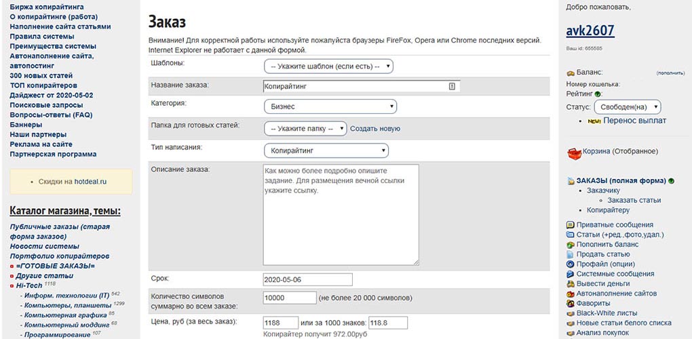Open the Шаблоны template dropdown
This screenshot has width=692, height=339.
328,66
